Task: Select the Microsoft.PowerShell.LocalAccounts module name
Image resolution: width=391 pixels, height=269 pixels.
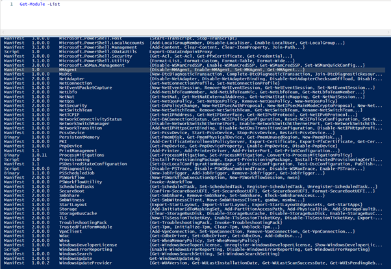Action: (x=101, y=43)
